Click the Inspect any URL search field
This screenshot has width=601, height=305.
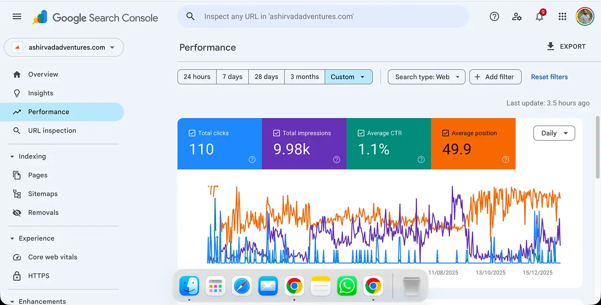[323, 16]
